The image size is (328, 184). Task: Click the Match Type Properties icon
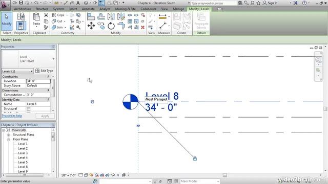46,27
